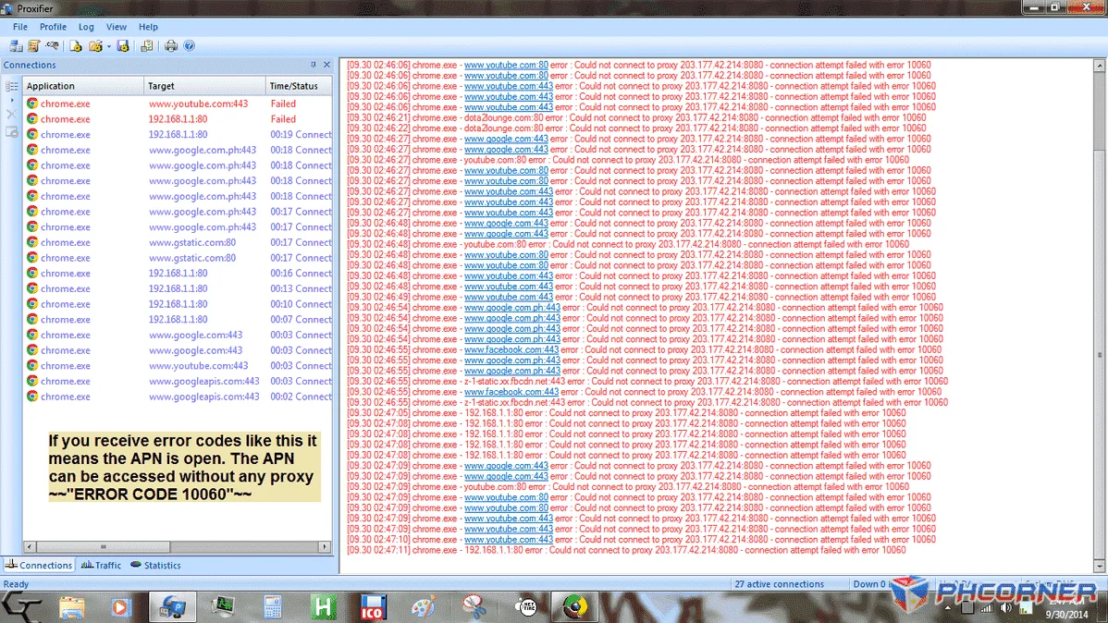Click log entry timestamped 02:47:11

[x=626, y=550]
